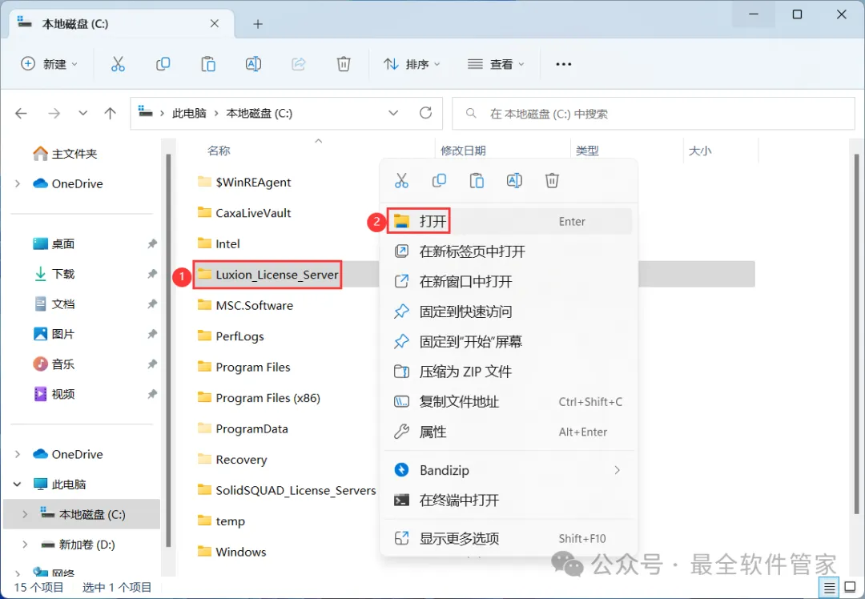The image size is (865, 599).
Task: Sort by 修改日期 column header
Action: pos(463,151)
